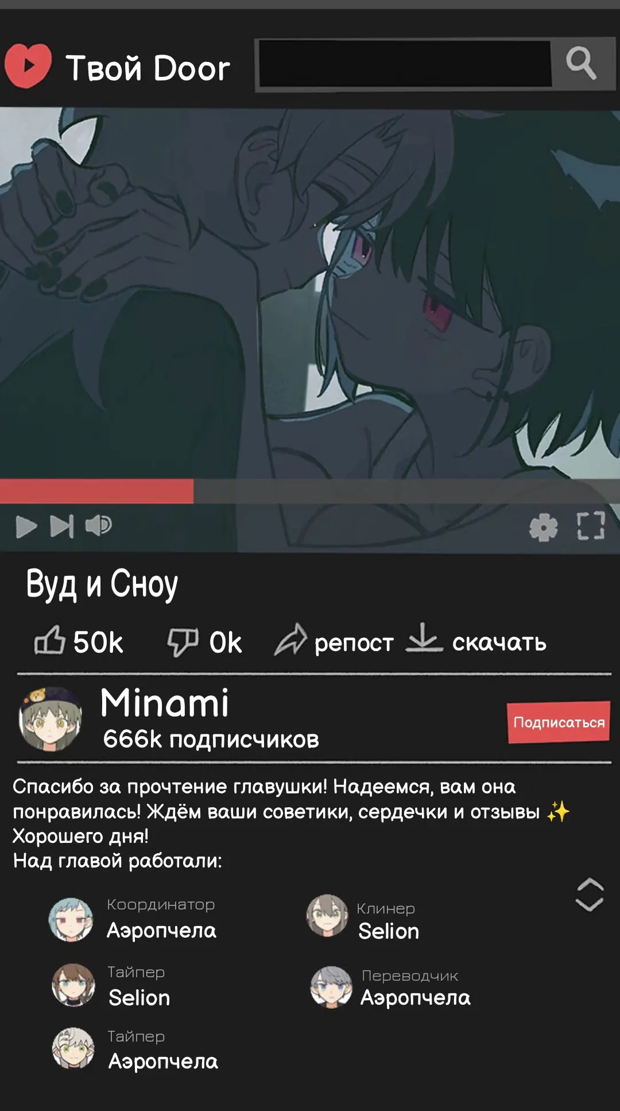This screenshot has width=620, height=1111.
Task: Collapse the description with the up-down chevrons
Action: 590,895
